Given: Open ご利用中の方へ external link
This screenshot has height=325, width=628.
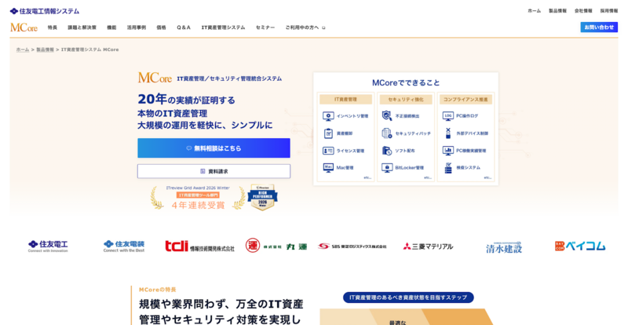Looking at the screenshot, I should tap(305, 27).
